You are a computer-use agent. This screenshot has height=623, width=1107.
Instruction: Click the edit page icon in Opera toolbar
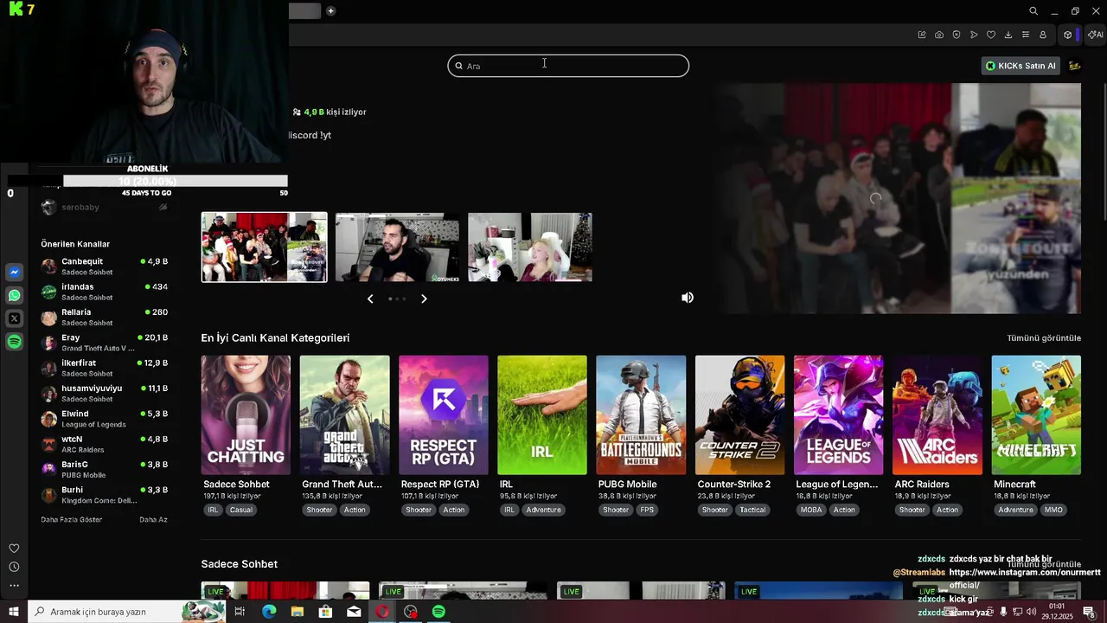point(922,35)
